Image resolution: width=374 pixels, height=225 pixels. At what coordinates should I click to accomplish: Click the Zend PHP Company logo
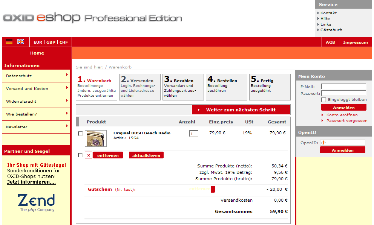click(x=37, y=203)
